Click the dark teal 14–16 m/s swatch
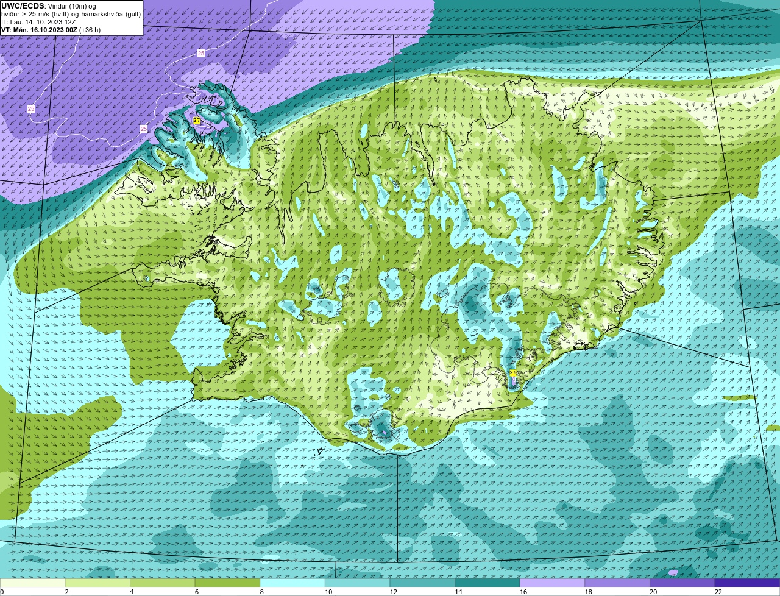Viewport: 780px width, 596px height. click(487, 583)
